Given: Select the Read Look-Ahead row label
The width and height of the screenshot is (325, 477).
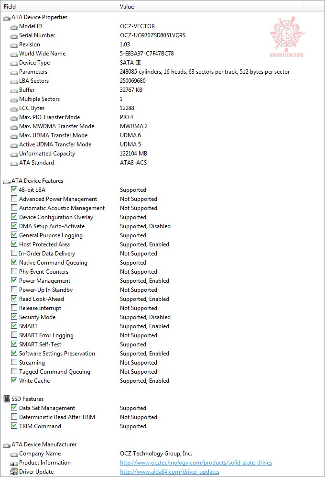Looking at the screenshot, I should point(42,299).
